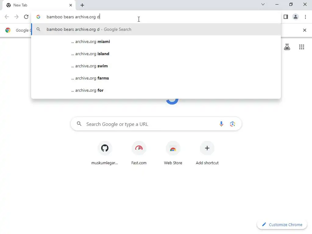
Task: Open the Web Store shortcut
Action: pyautogui.click(x=173, y=153)
